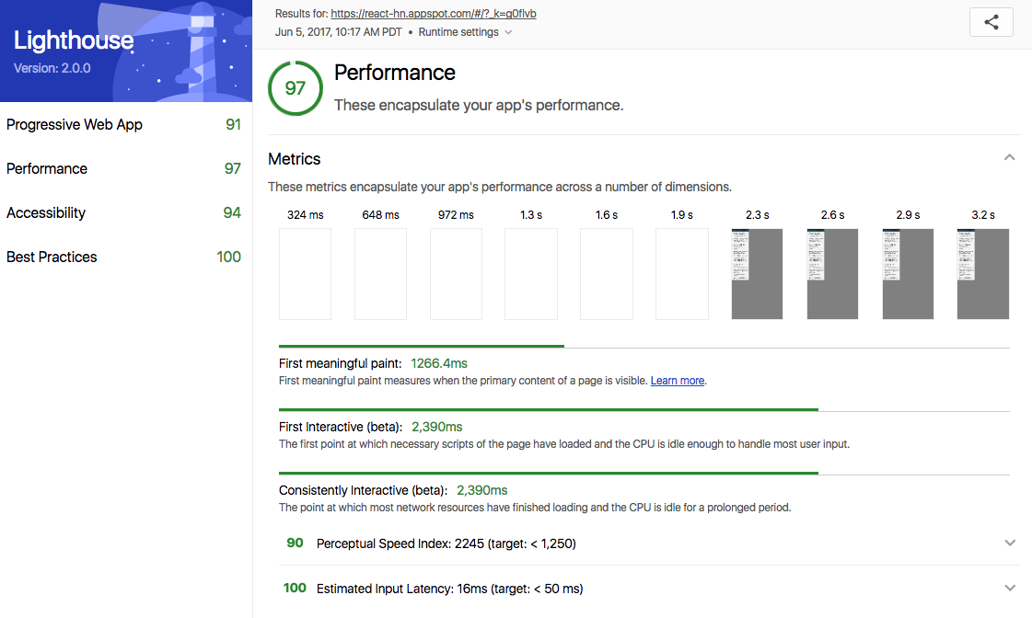Image resolution: width=1032 pixels, height=618 pixels.
Task: Go to Performance category in sidebar
Action: 47,168
